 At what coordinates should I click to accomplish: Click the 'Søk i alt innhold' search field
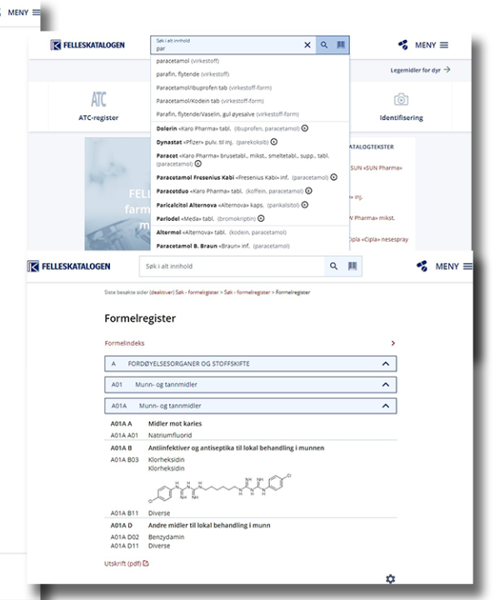click(x=231, y=266)
